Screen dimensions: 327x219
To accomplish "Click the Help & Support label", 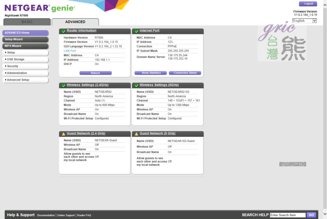I will pos(21,215).
